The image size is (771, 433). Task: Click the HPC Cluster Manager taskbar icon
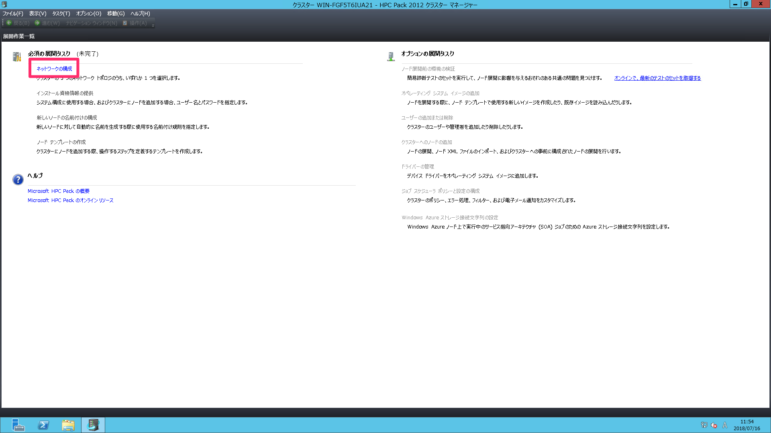click(x=93, y=425)
